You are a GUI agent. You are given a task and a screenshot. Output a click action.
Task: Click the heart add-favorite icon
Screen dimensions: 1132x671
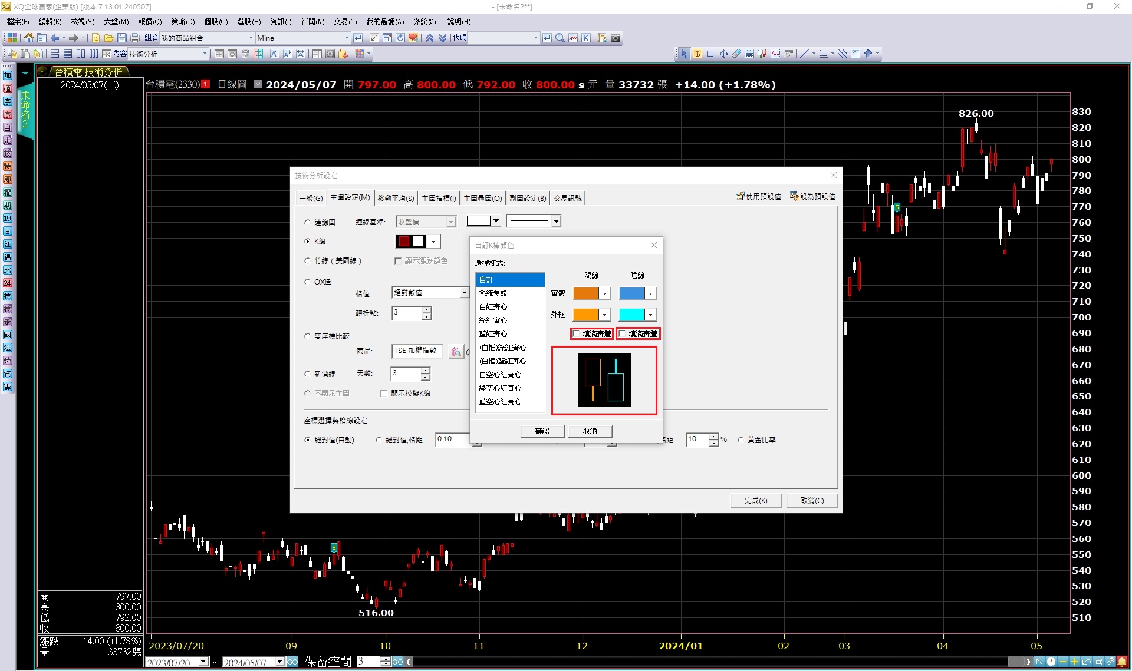coord(413,38)
